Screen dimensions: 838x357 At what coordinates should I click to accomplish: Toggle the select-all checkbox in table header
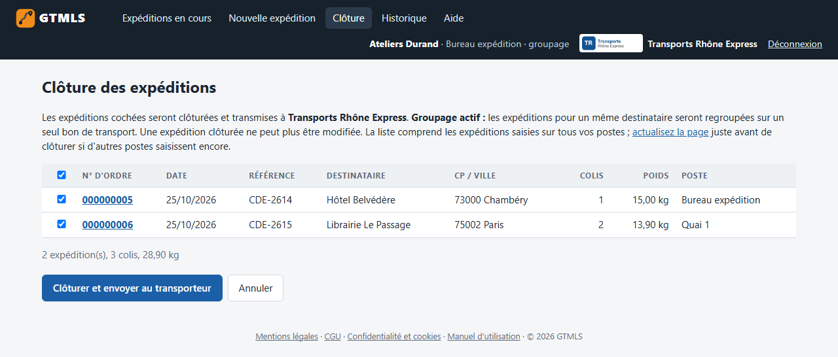click(62, 175)
